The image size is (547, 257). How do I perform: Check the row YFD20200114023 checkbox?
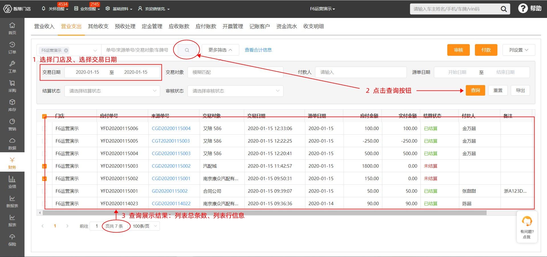pos(44,204)
